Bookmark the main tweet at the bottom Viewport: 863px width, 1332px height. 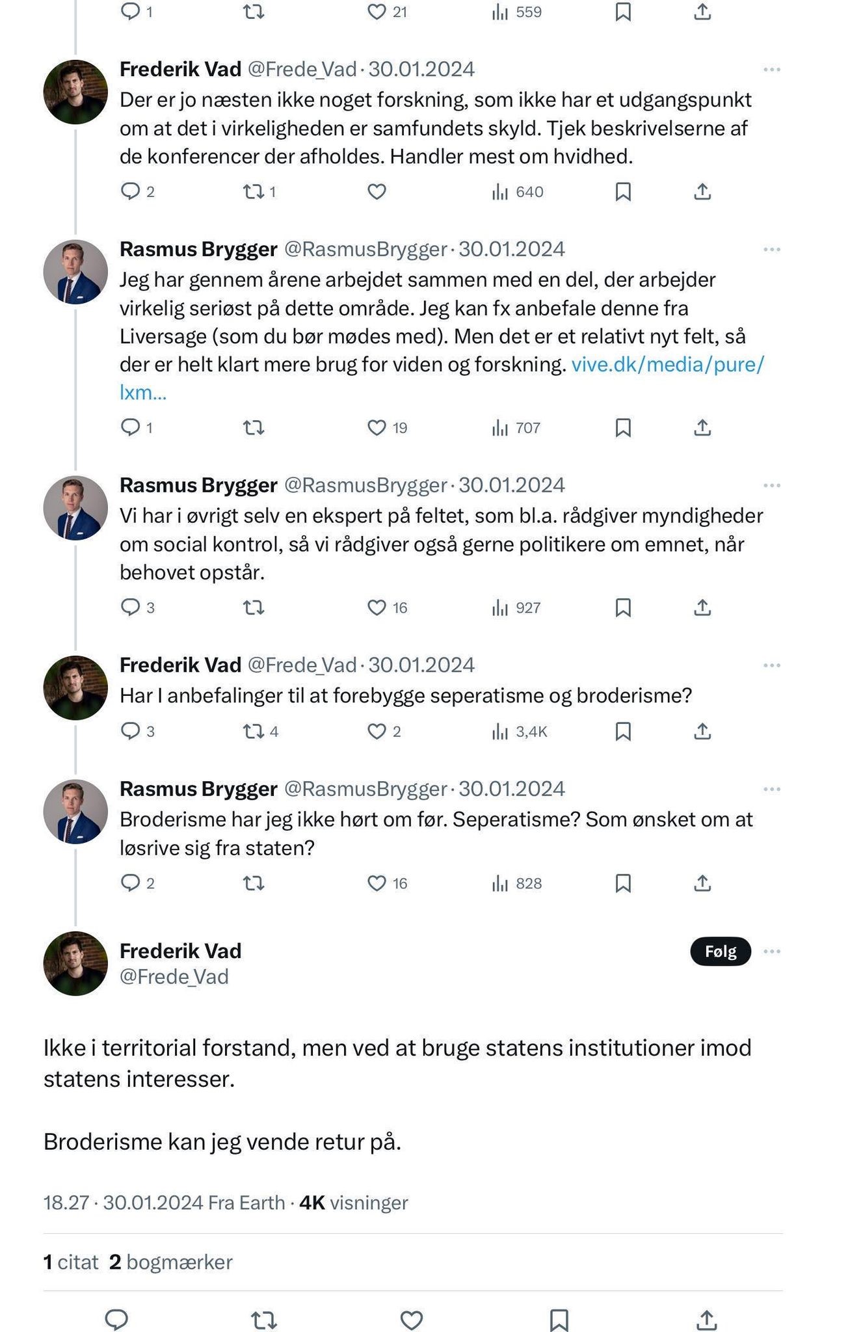(559, 1320)
